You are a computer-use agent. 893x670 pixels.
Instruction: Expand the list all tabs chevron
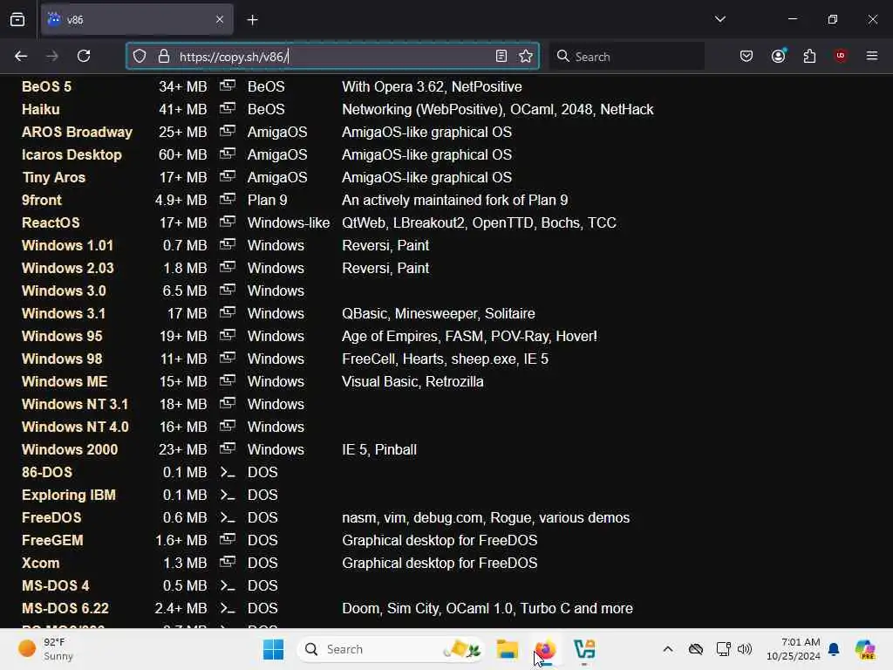(719, 19)
